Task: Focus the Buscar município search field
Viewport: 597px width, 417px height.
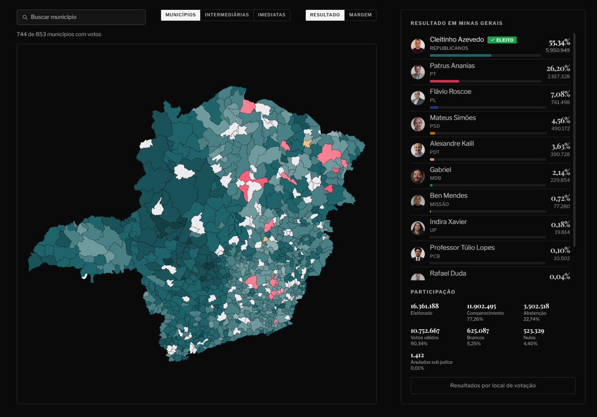Action: tap(81, 17)
